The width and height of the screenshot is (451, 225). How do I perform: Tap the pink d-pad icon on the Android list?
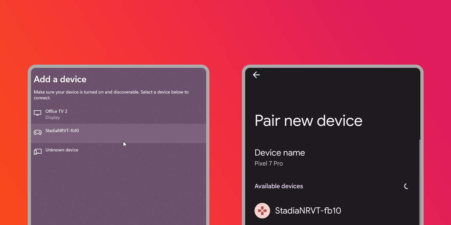click(262, 211)
